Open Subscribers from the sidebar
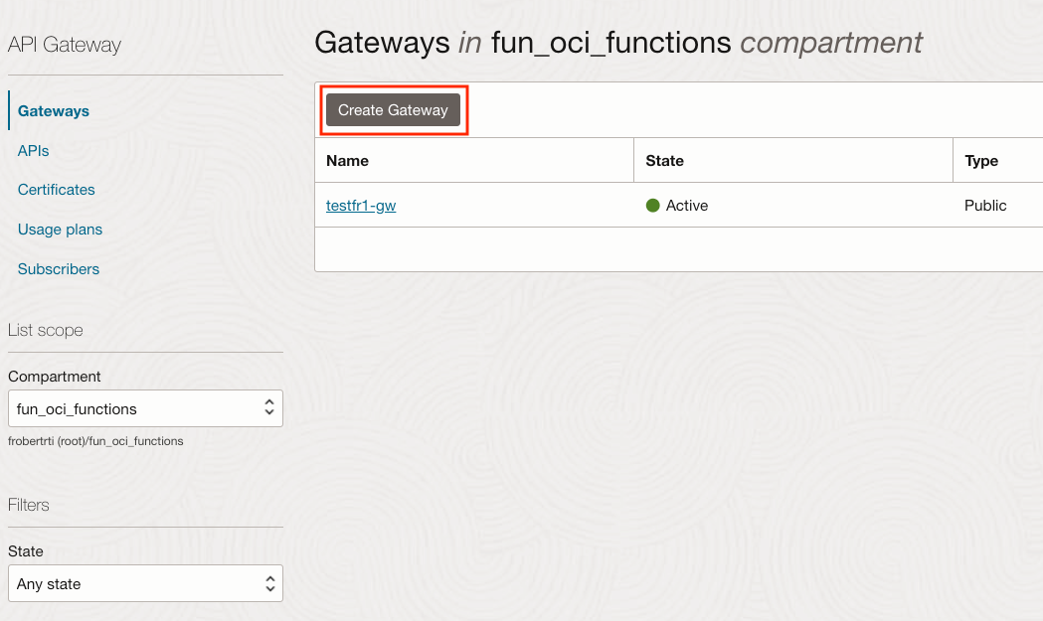Screen dimensions: 1043x621 click(x=59, y=269)
